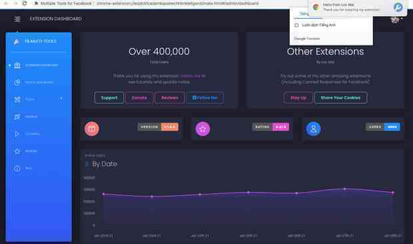Open the star icon item in sidebar
Screen dimensions: 413x244
point(17,151)
